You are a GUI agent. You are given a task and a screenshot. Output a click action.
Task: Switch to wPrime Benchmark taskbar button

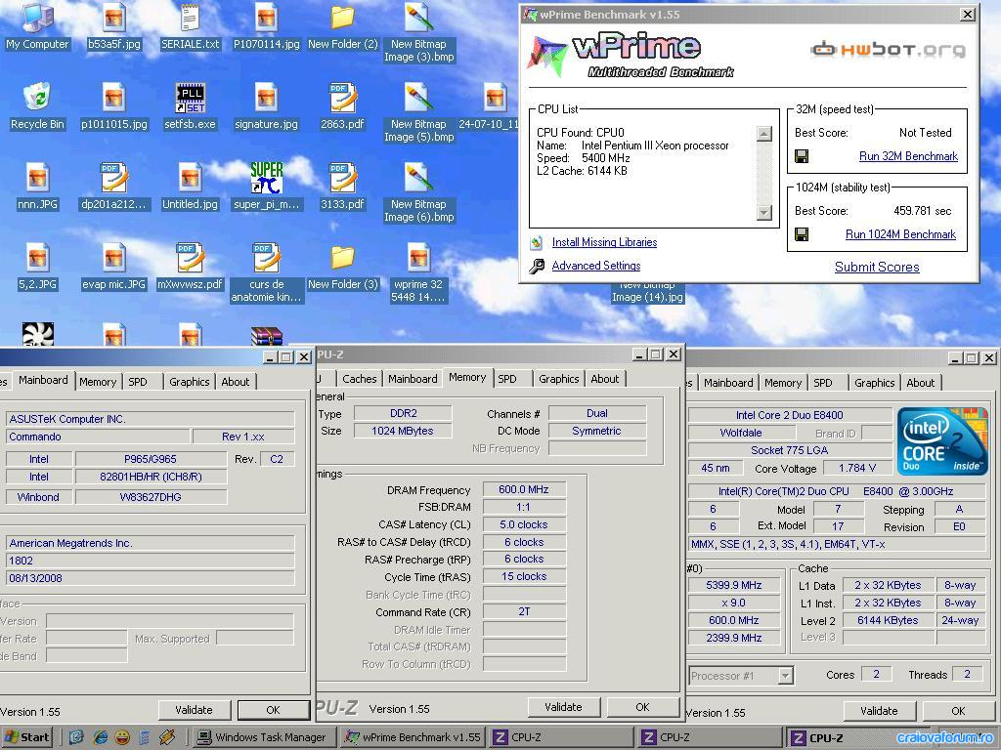(413, 737)
